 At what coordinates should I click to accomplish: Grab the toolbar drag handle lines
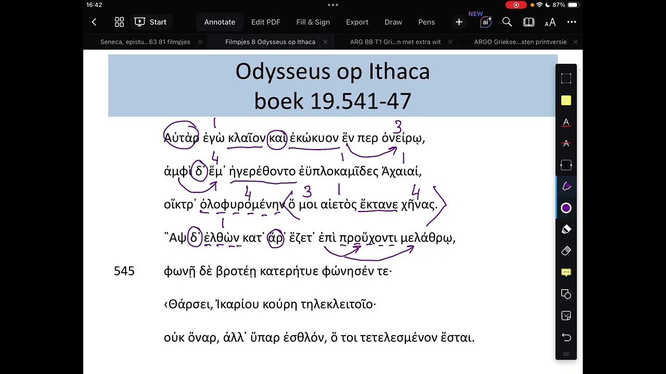pyautogui.click(x=566, y=354)
